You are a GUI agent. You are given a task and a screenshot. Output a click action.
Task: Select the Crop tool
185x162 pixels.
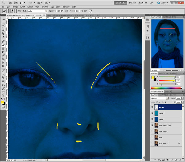point(3,34)
